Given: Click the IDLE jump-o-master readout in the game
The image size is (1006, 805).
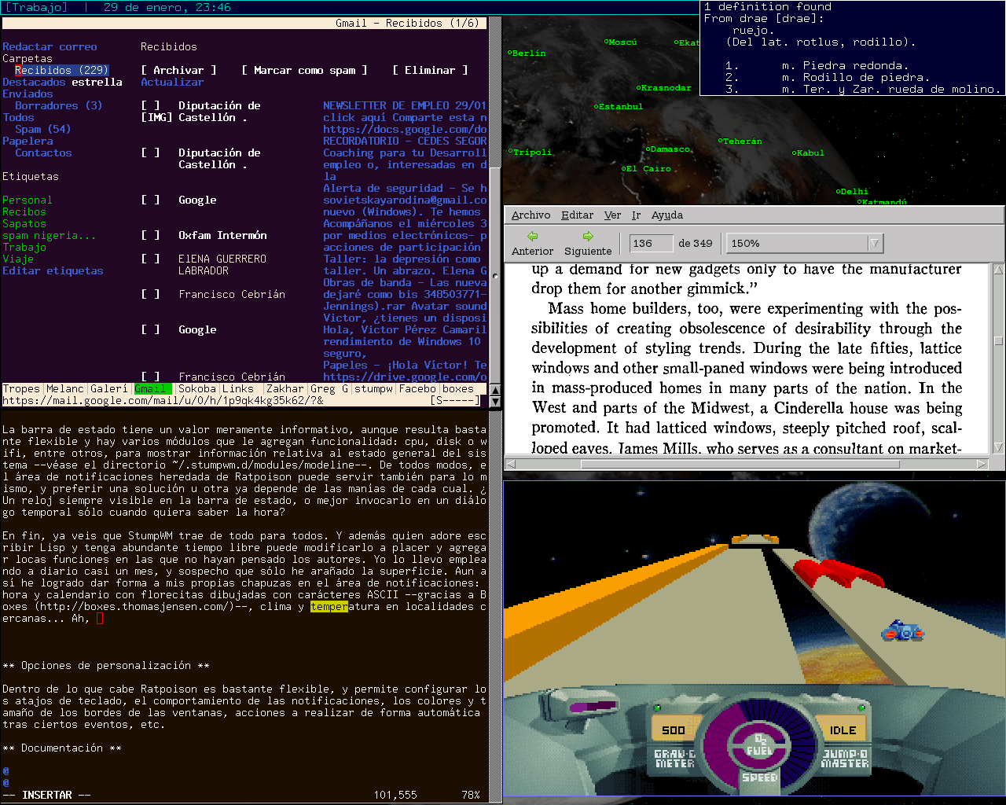Looking at the screenshot, I should [843, 730].
